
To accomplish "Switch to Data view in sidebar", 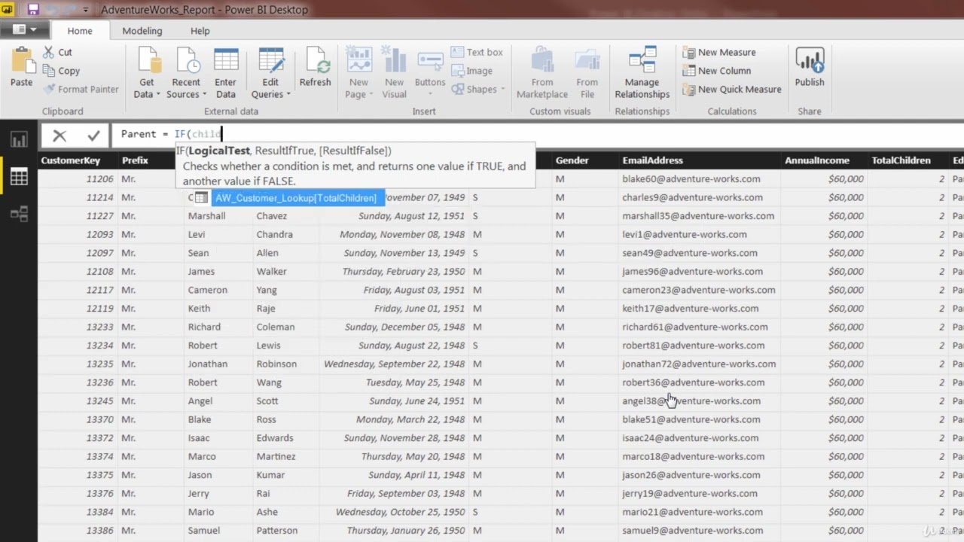I will [19, 177].
